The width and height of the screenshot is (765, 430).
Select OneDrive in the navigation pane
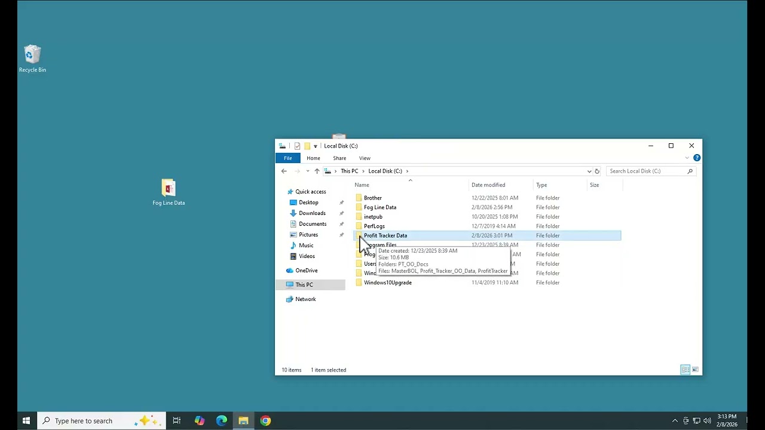coord(306,271)
